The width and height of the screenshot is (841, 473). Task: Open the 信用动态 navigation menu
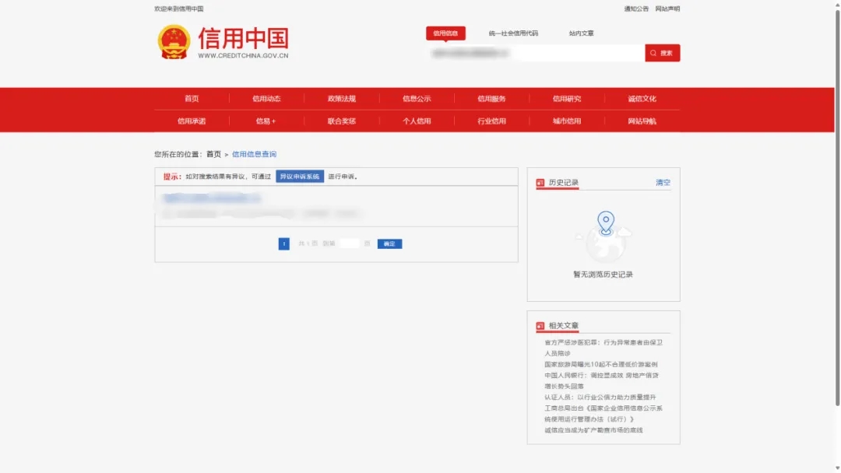click(266, 99)
